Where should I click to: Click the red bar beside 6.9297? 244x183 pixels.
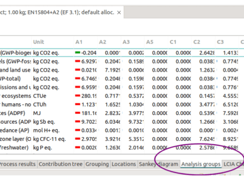point(78,61)
